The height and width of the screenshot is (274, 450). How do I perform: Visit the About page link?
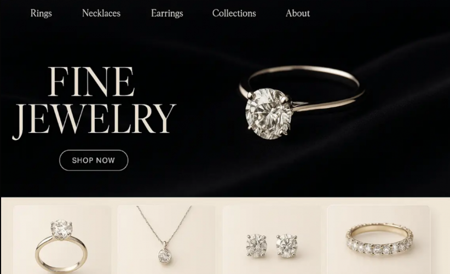[298, 13]
